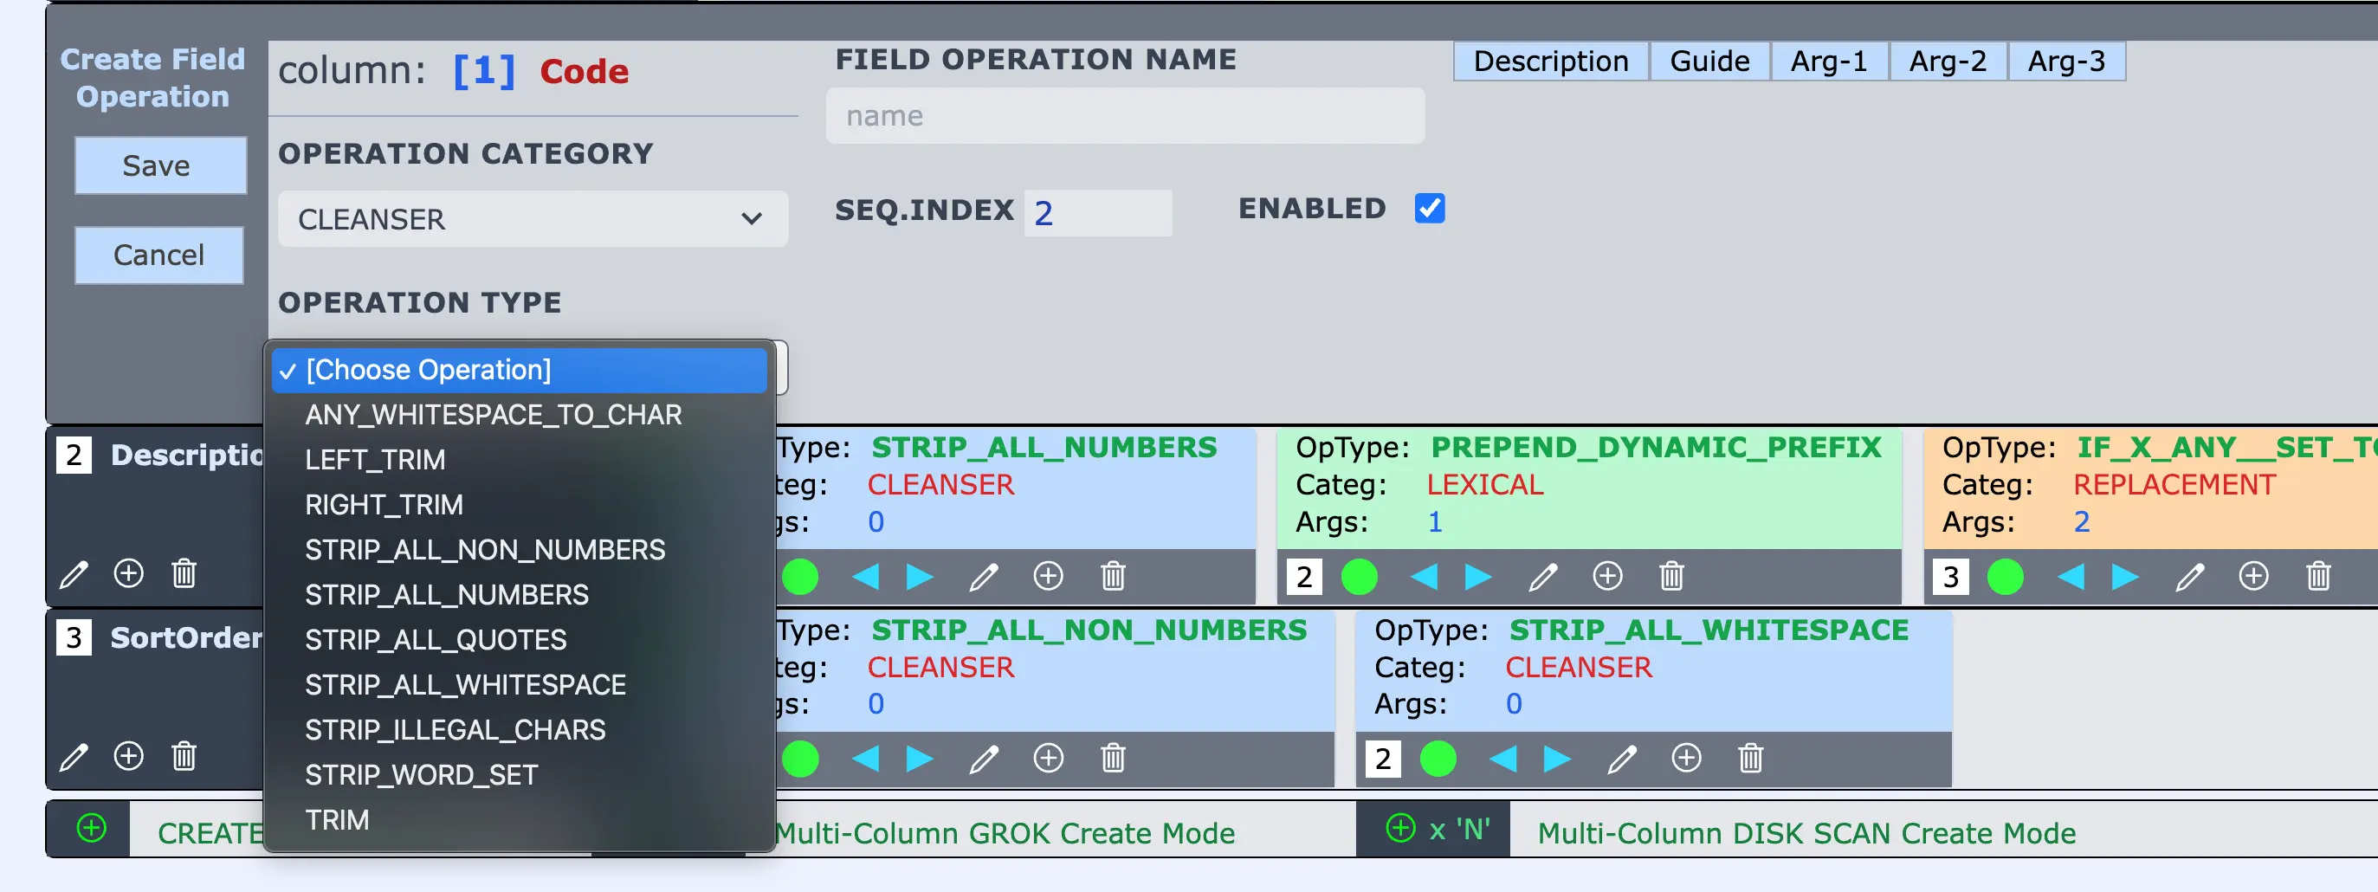This screenshot has height=892, width=2378.
Task: Toggle the green status dot of STRIP_ALL_NUMBERS
Action: click(800, 577)
